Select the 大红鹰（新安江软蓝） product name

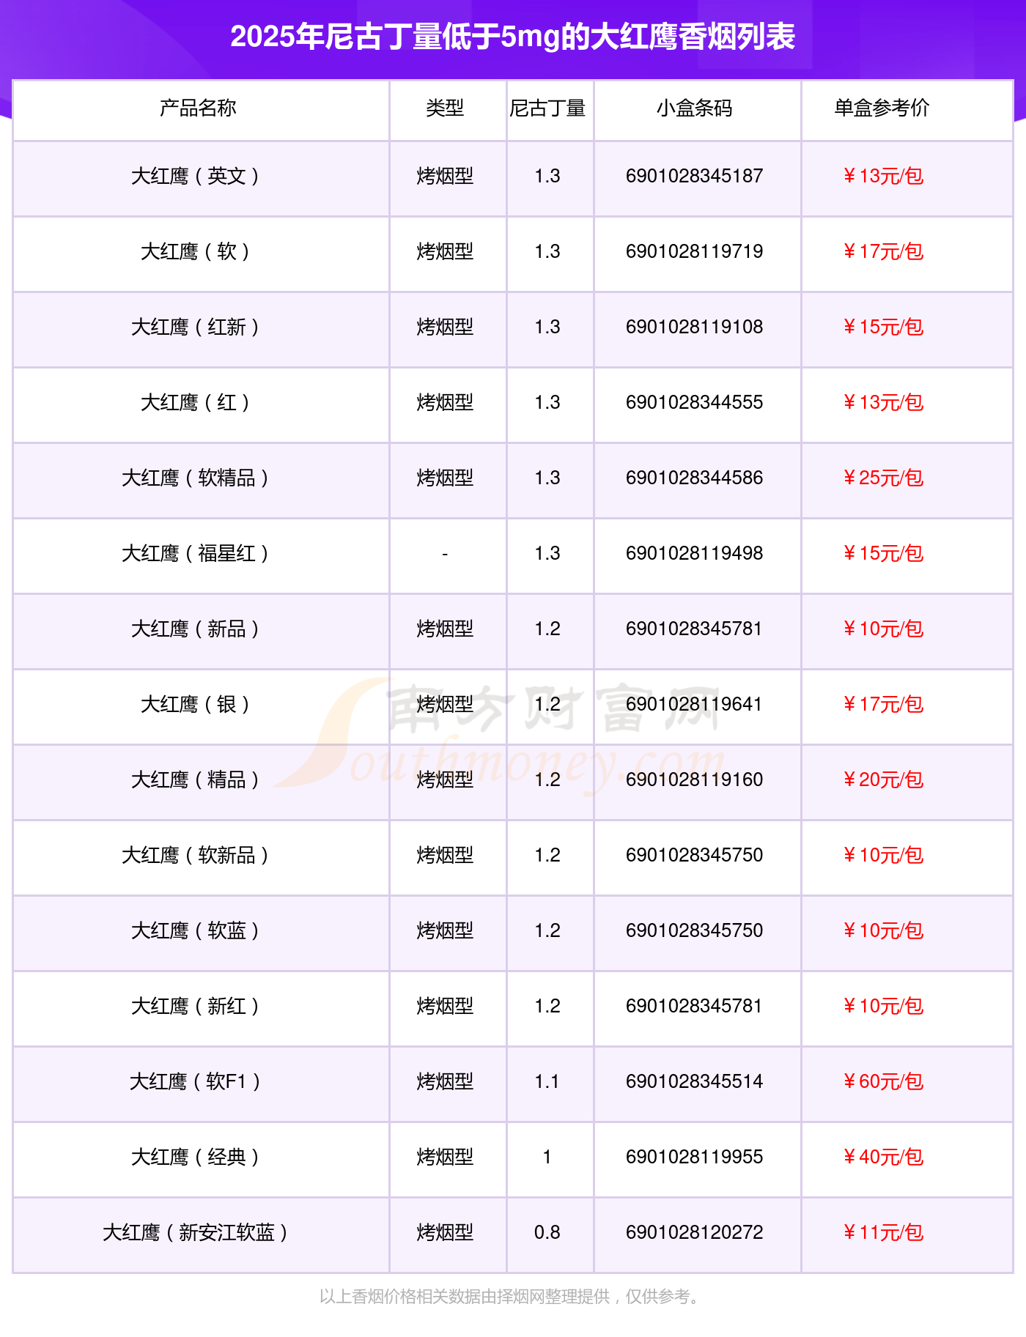195,1233
